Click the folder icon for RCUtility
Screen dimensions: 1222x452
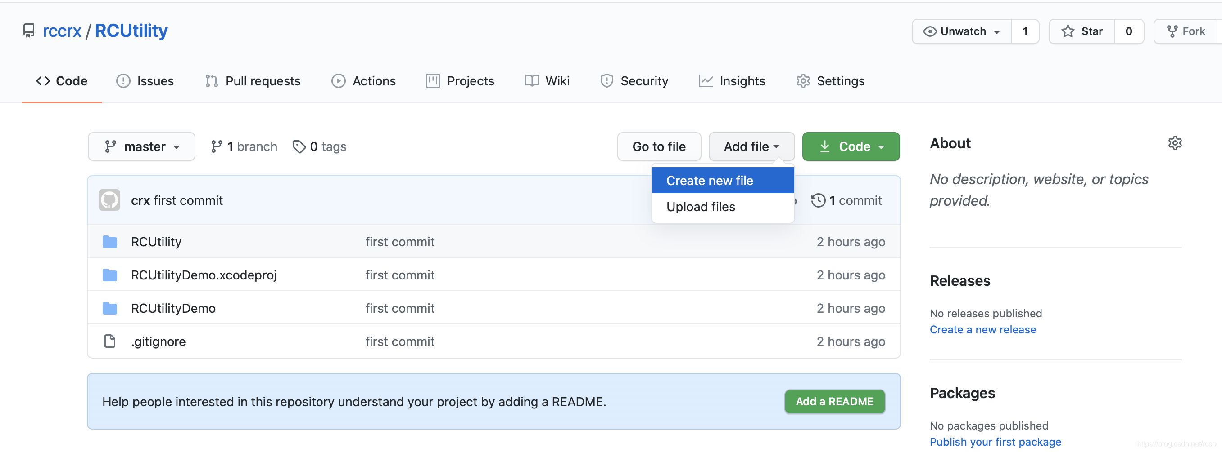[x=110, y=242]
